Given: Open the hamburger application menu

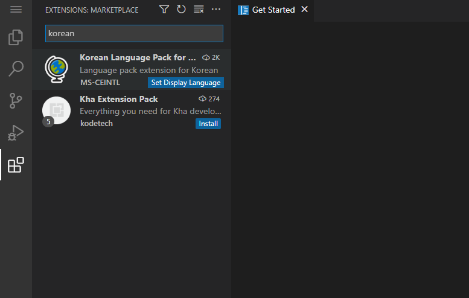Looking at the screenshot, I should click(16, 10).
